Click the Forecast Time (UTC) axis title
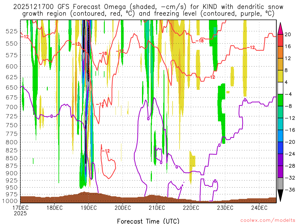Screen dimensions: 298x224 tap(148, 221)
